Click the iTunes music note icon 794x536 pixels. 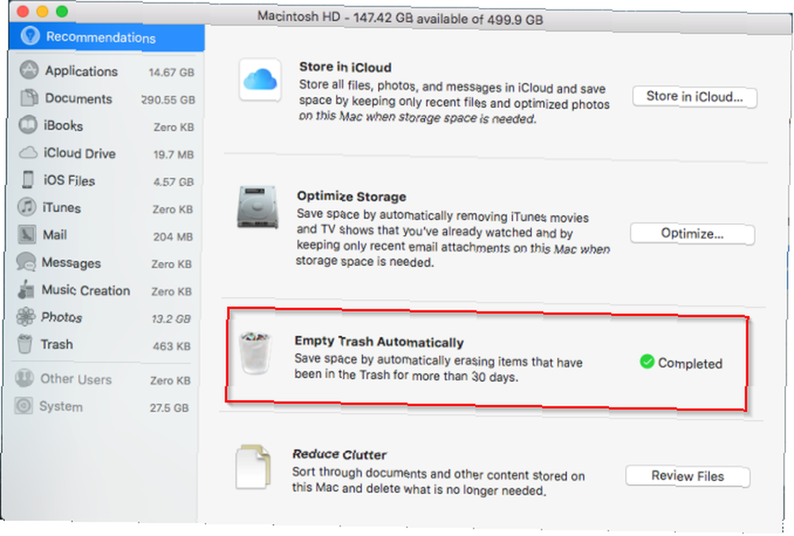pos(27,206)
